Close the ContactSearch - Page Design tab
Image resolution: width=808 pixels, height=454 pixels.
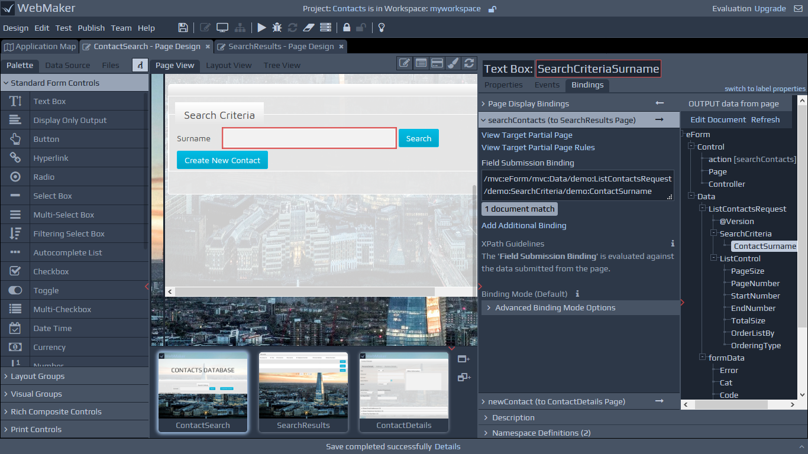point(207,46)
